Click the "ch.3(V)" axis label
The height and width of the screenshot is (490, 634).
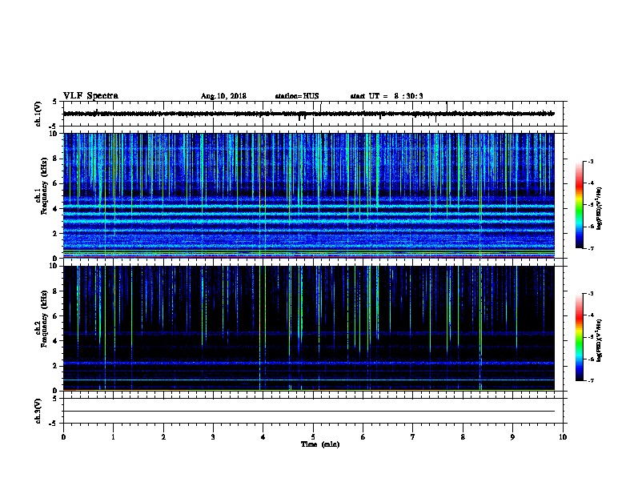click(38, 411)
